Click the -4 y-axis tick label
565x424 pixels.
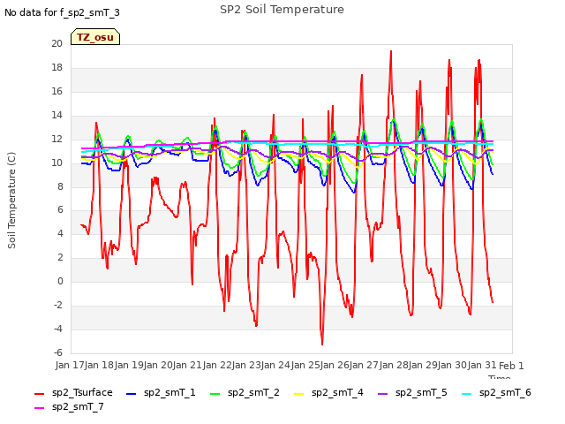point(58,329)
